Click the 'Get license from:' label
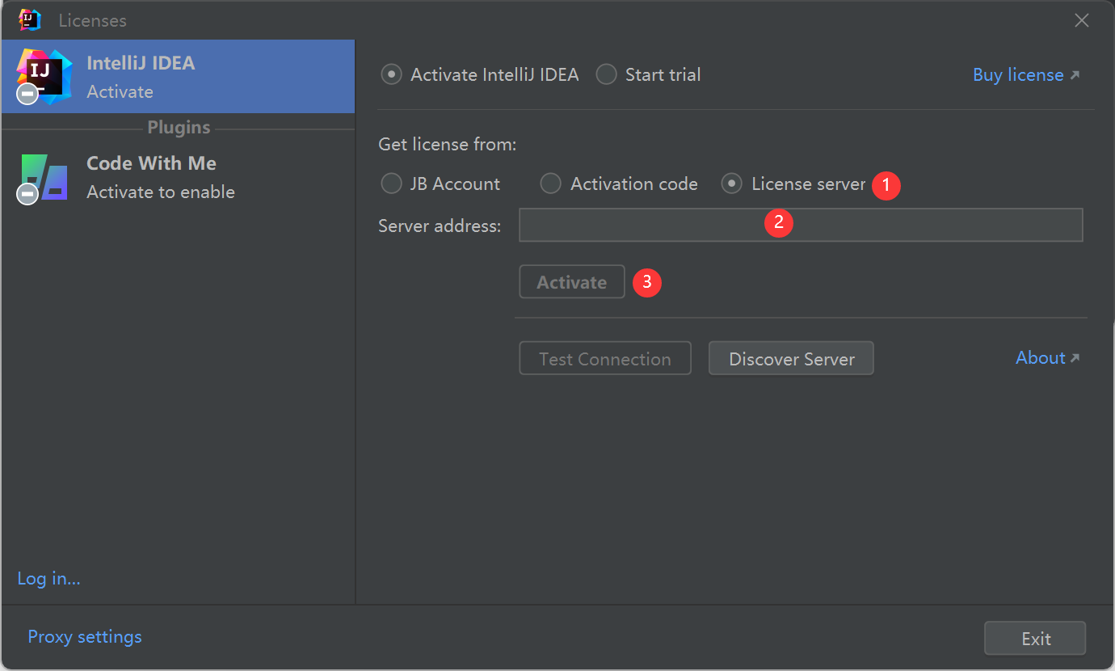Viewport: 1115px width, 671px height. 447,145
